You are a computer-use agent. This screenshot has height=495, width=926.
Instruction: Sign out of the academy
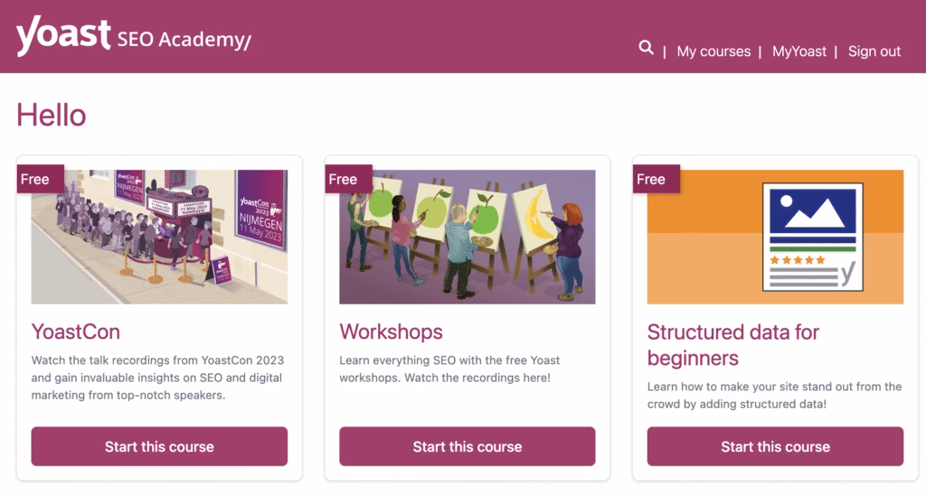coord(874,51)
